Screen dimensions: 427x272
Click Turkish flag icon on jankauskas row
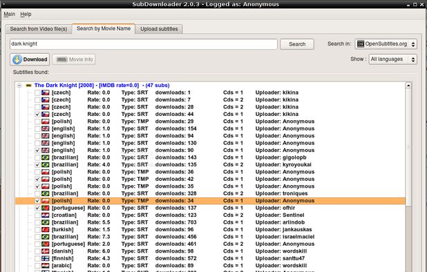(x=46, y=230)
